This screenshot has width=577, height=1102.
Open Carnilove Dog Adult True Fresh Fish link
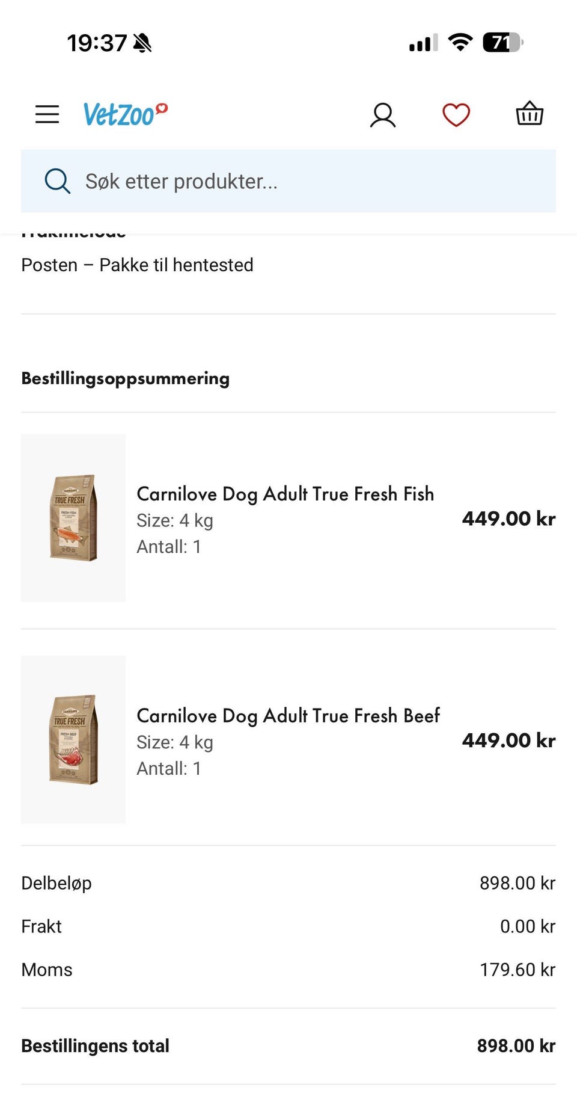[x=285, y=494]
